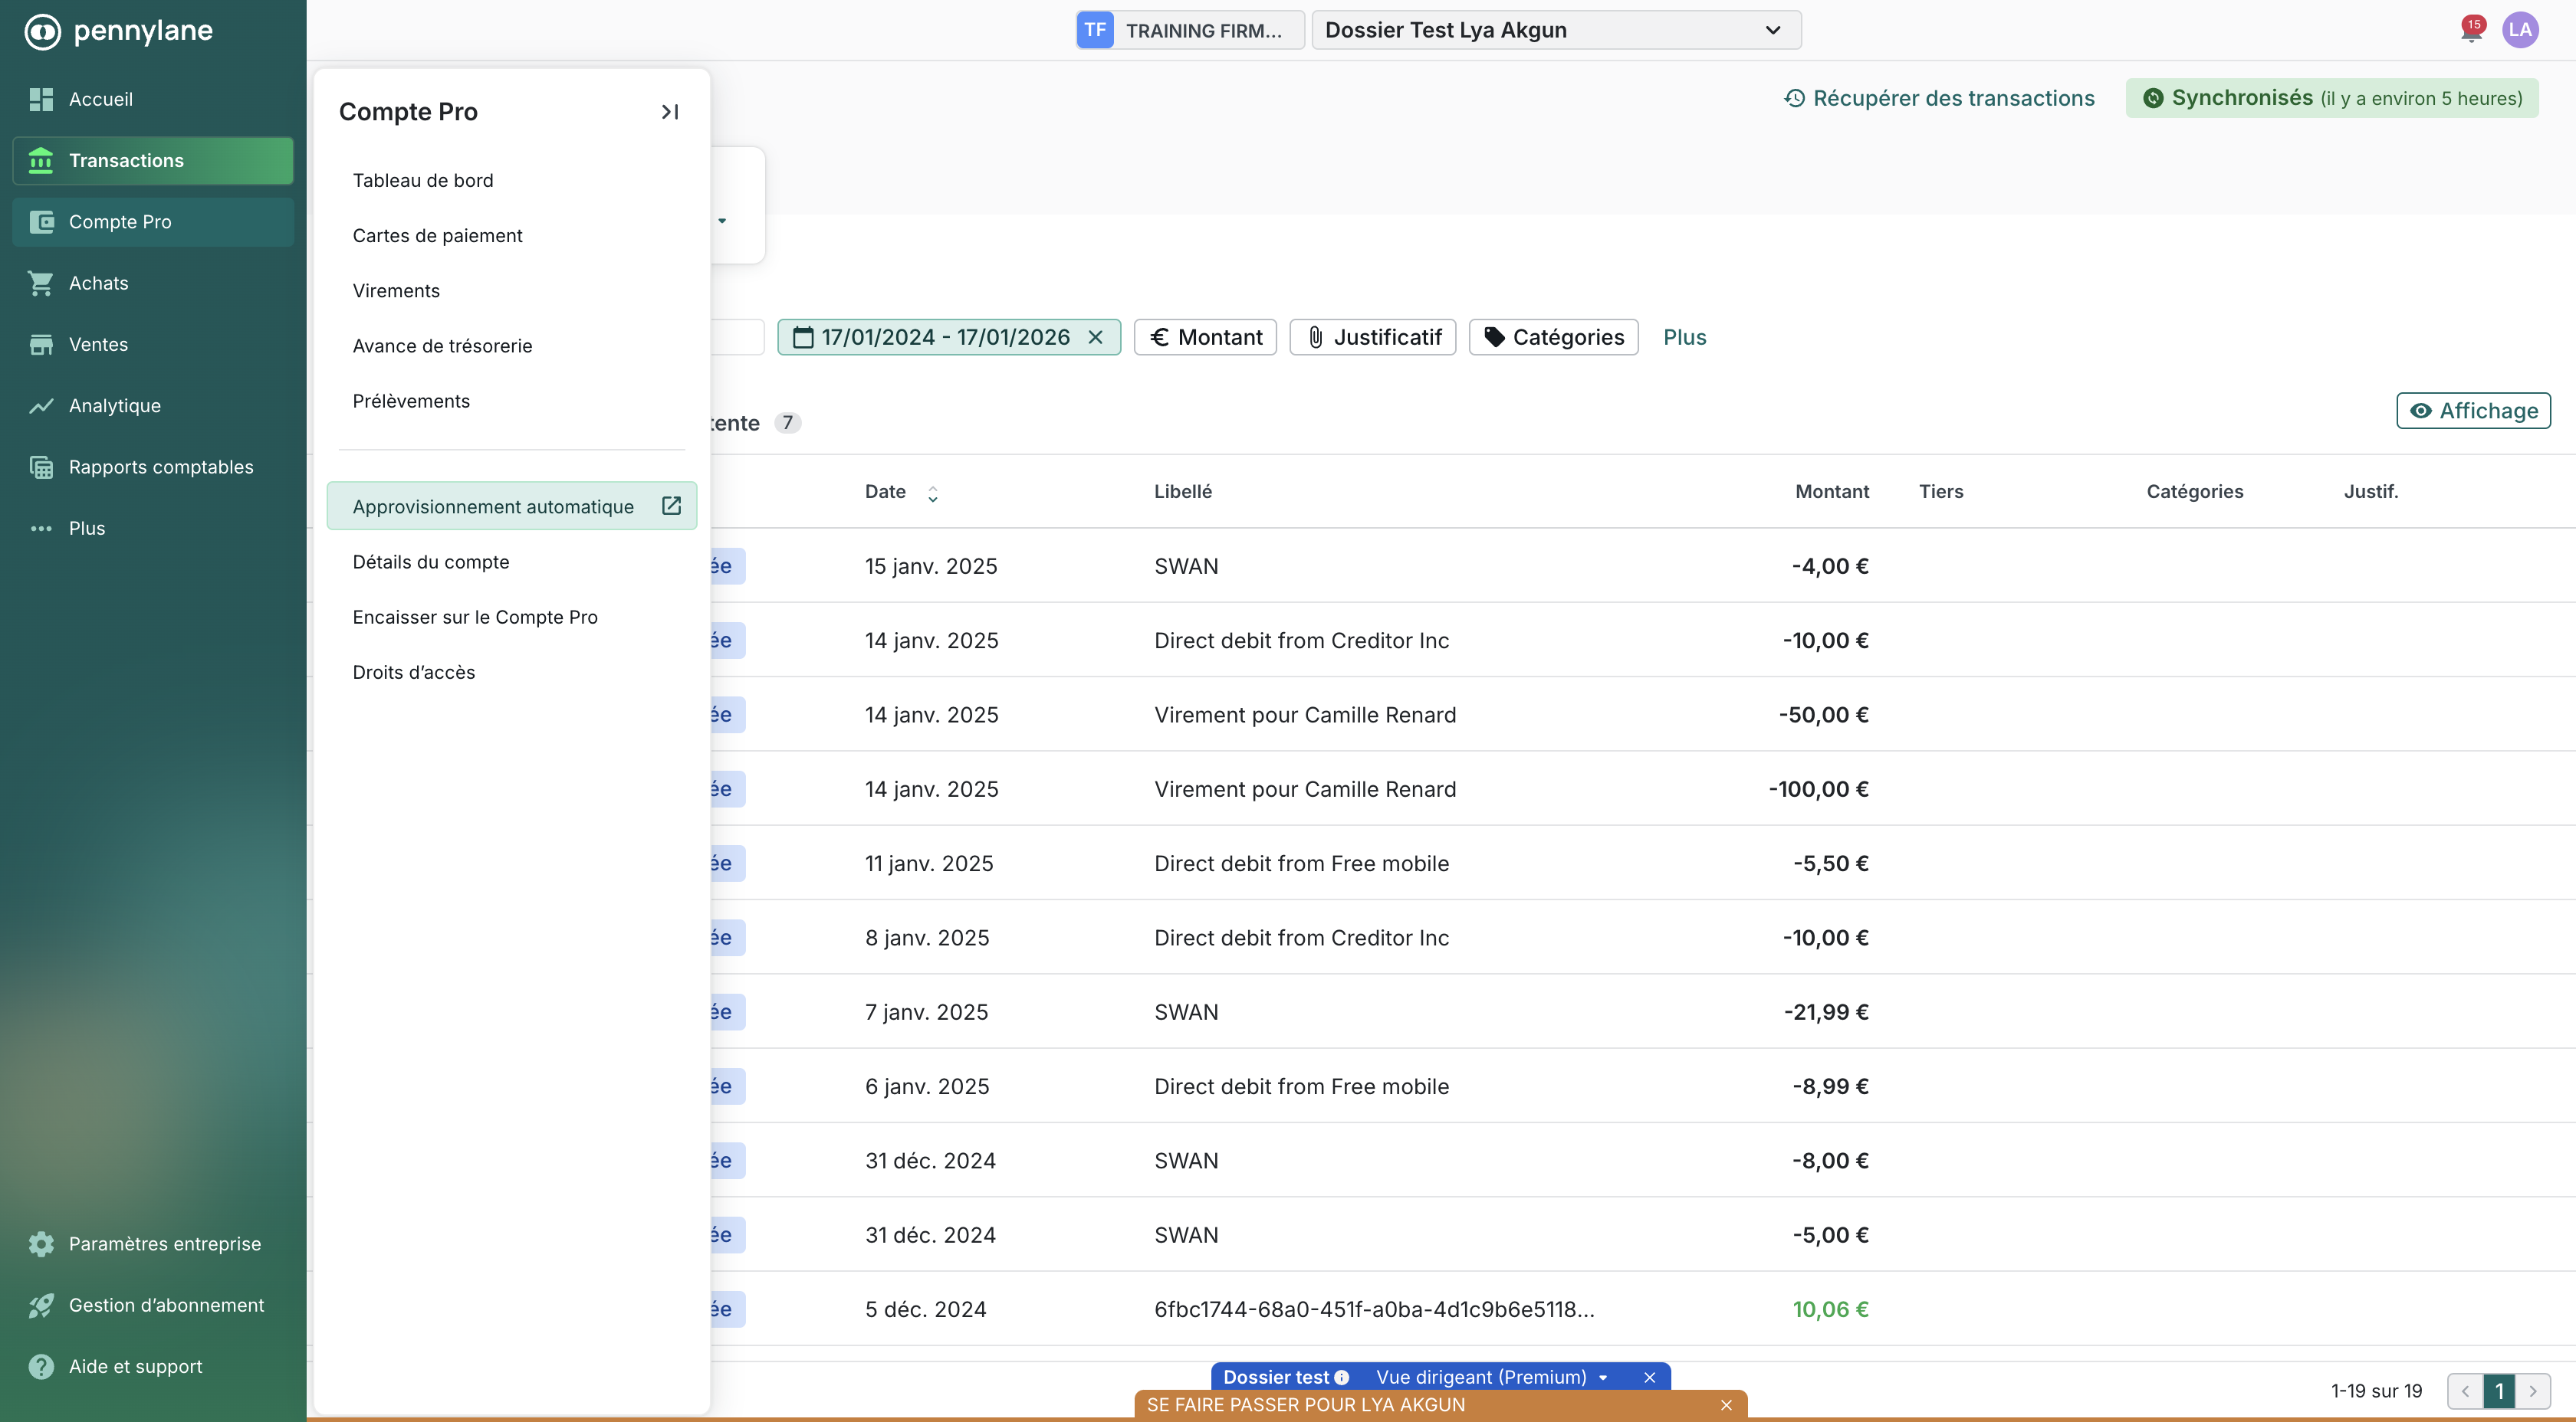Image resolution: width=2576 pixels, height=1422 pixels.
Task: Open the Catégories filter
Action: click(1553, 338)
